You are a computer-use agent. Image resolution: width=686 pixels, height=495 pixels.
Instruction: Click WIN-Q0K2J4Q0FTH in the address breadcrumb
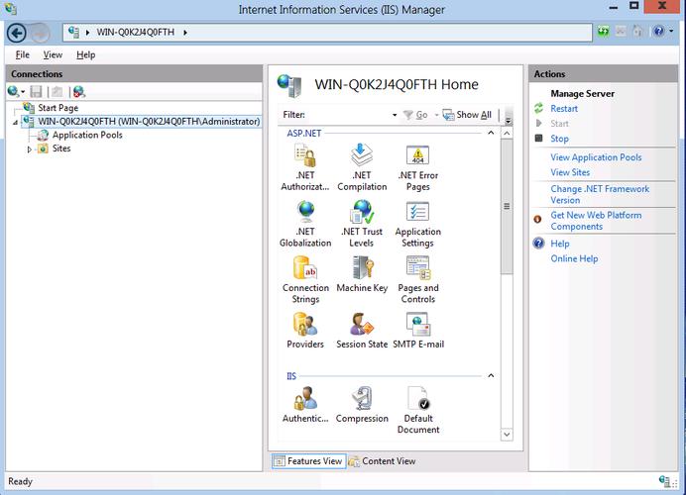[x=135, y=33]
